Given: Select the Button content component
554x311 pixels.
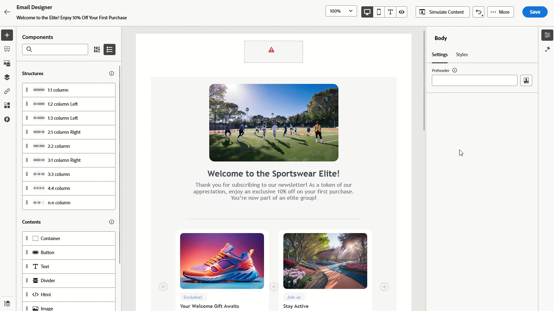Looking at the screenshot, I should 69,253.
